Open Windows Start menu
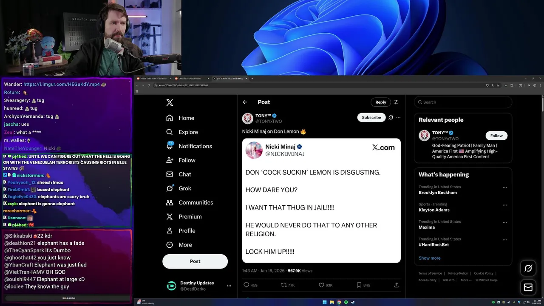 (325, 303)
